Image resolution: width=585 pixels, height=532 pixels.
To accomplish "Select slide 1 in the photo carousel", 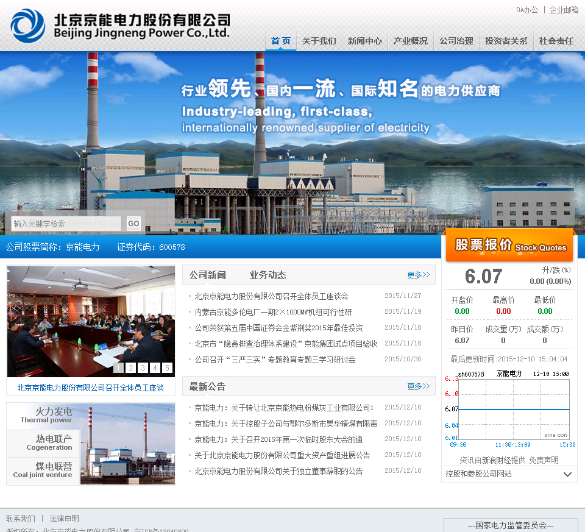I will click(118, 368).
